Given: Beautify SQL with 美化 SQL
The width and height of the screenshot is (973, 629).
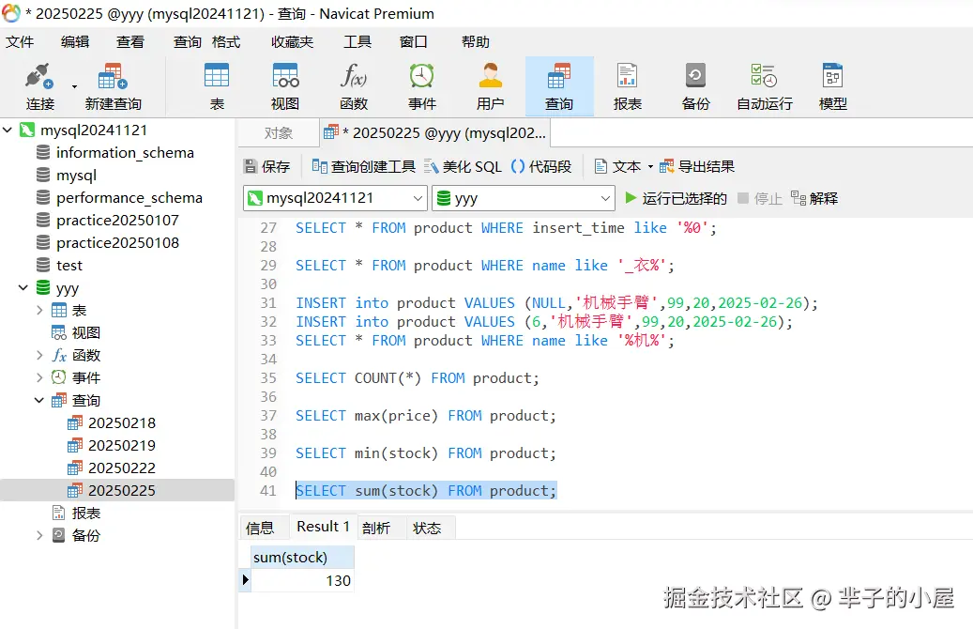Looking at the screenshot, I should (x=463, y=166).
